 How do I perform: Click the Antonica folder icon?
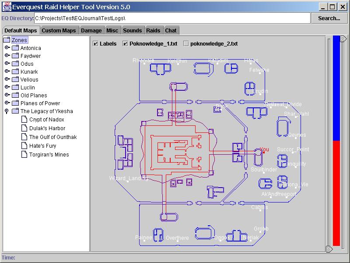pos(15,48)
